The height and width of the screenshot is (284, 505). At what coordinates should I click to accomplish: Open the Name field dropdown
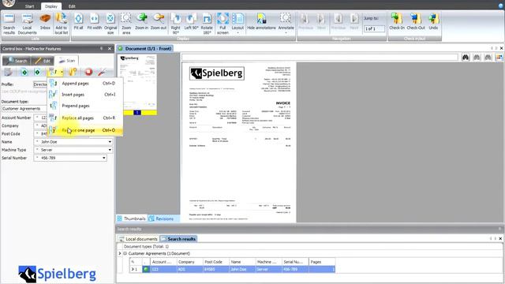110,142
